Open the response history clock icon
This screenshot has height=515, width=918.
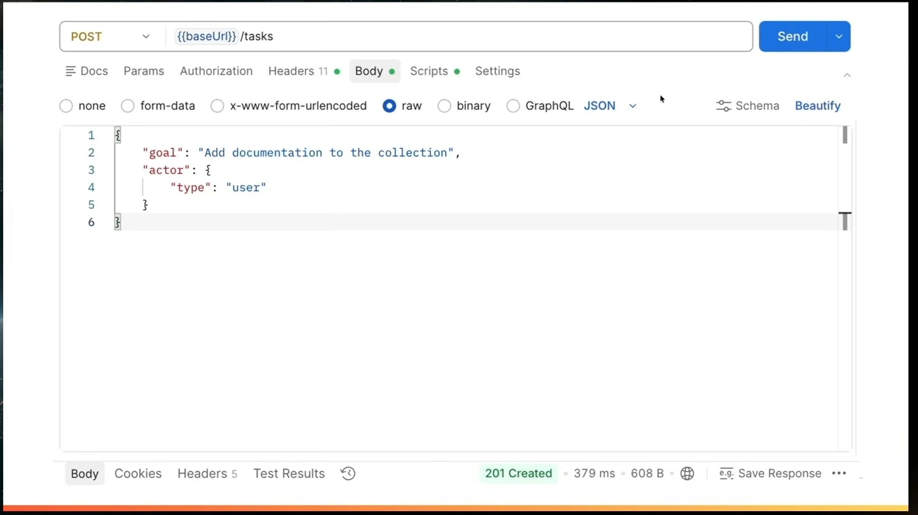[x=348, y=474]
